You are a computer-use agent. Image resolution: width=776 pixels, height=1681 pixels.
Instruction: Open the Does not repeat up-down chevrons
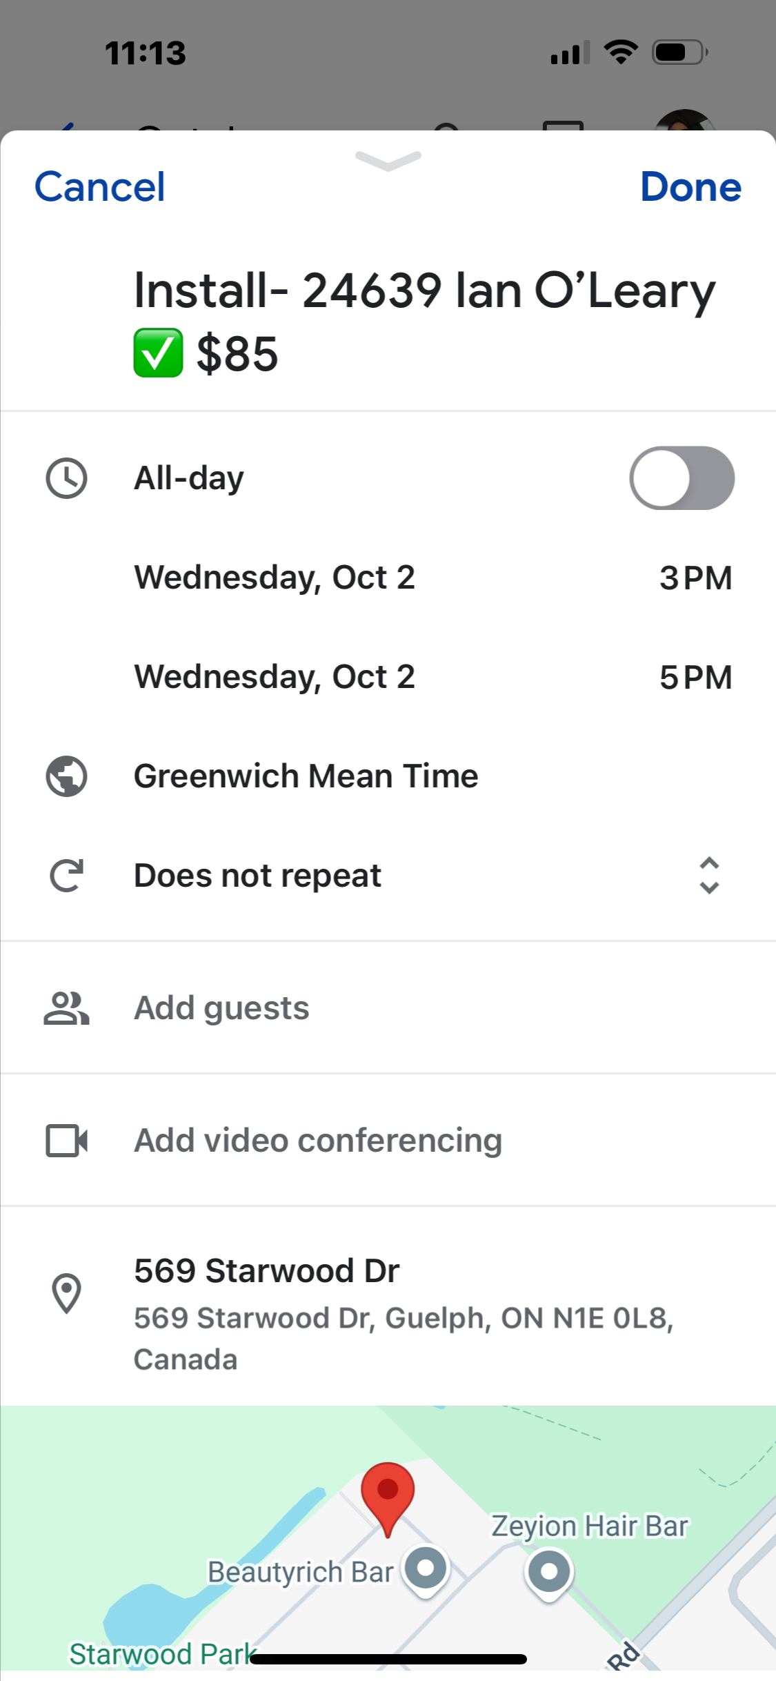pyautogui.click(x=709, y=876)
